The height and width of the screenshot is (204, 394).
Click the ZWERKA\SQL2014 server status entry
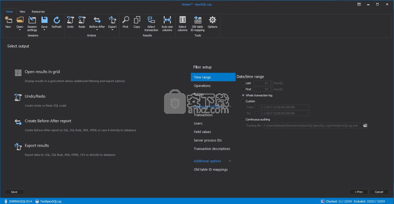click(18, 201)
